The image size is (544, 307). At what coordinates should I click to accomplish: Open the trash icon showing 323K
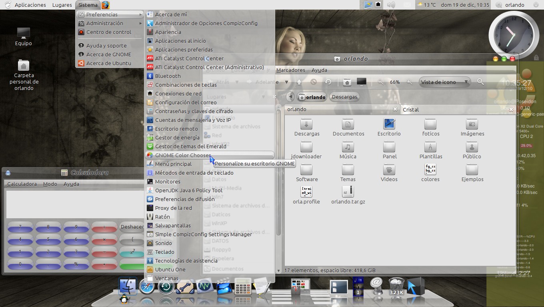tap(396, 286)
